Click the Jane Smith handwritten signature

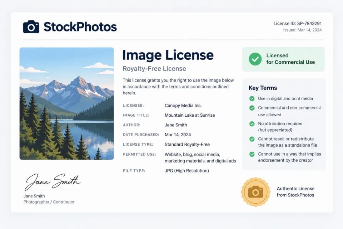click(52, 182)
